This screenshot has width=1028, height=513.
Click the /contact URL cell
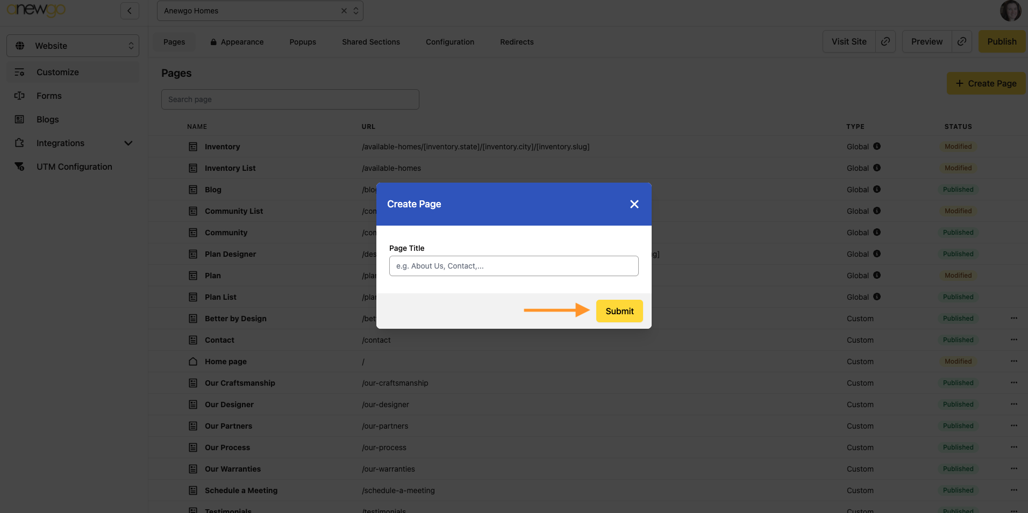[x=376, y=340]
